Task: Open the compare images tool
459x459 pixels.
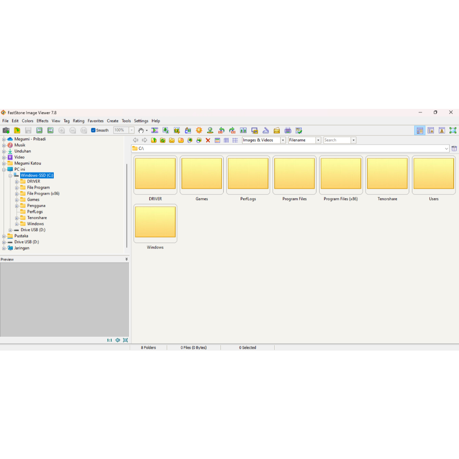Action: 243,130
